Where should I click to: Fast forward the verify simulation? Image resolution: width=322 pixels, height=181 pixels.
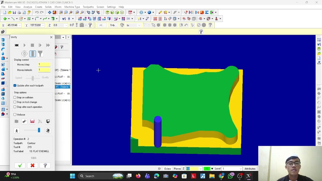tap(48, 45)
